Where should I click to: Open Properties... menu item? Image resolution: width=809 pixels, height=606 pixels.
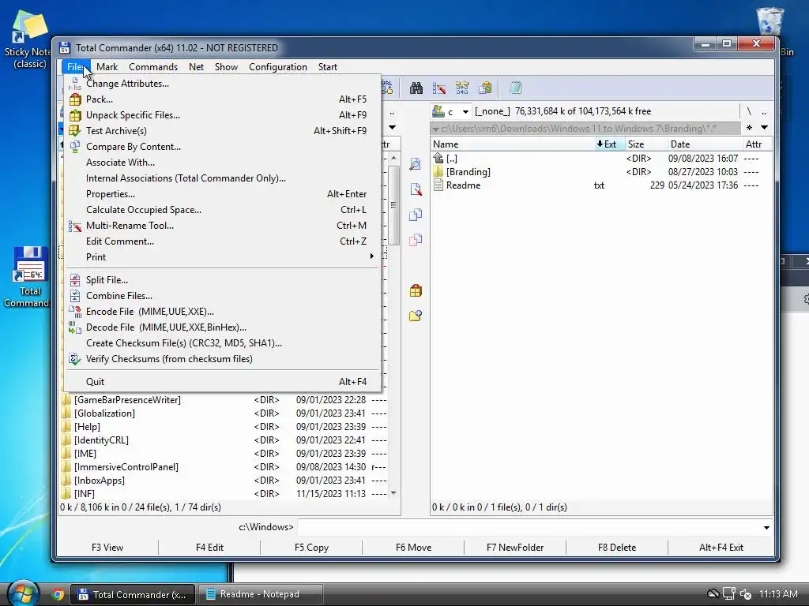click(222, 194)
